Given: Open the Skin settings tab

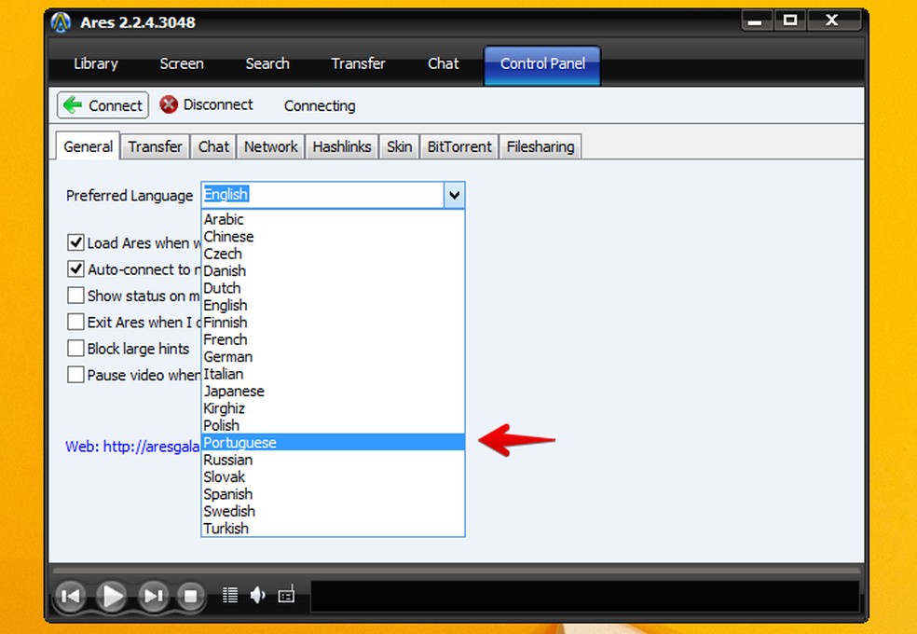Looking at the screenshot, I should click(400, 146).
